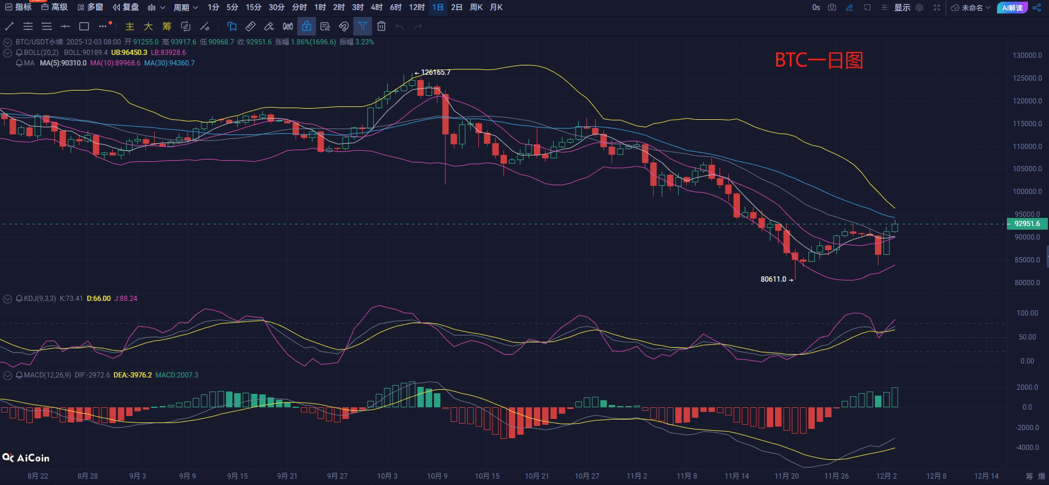Click the share icon at top right

click(1037, 8)
